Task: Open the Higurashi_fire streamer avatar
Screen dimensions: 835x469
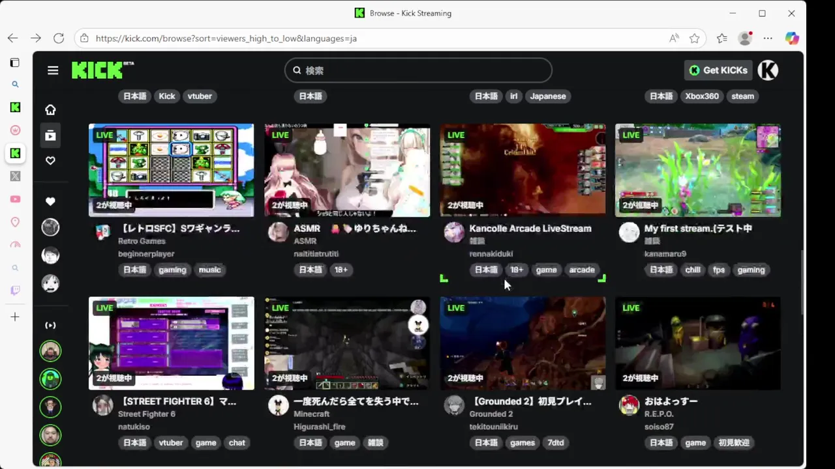Action: [279, 405]
